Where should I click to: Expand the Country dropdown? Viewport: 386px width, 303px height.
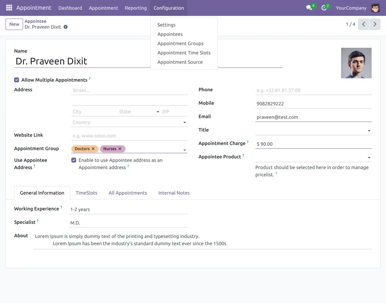pos(185,122)
